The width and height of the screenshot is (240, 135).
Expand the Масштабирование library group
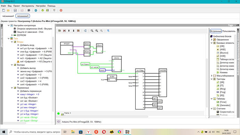212,76
